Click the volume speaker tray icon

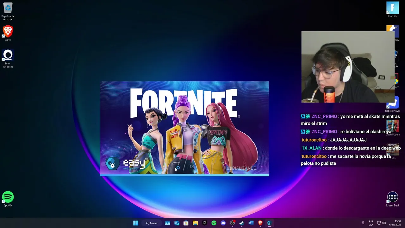(384, 223)
